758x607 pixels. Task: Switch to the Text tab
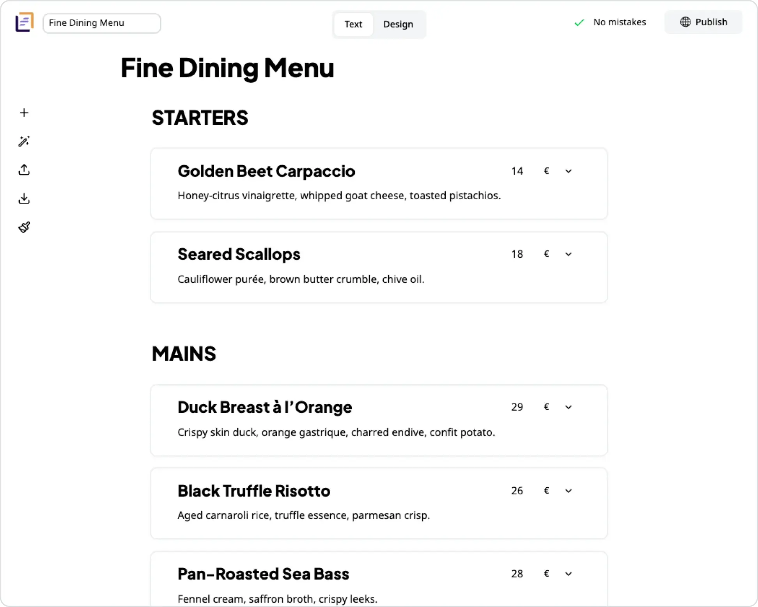coord(353,24)
